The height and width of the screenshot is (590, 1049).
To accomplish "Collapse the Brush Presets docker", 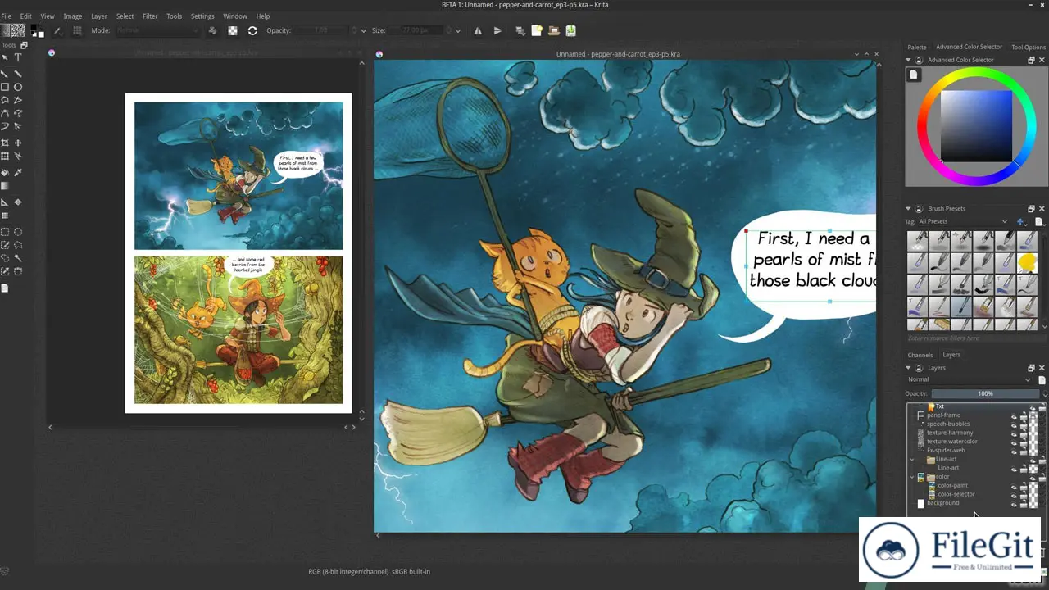I will coord(909,208).
